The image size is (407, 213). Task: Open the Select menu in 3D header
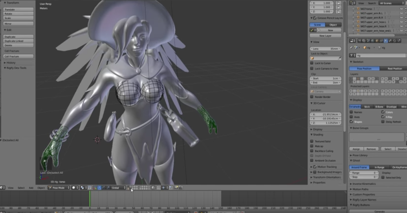point(21,188)
